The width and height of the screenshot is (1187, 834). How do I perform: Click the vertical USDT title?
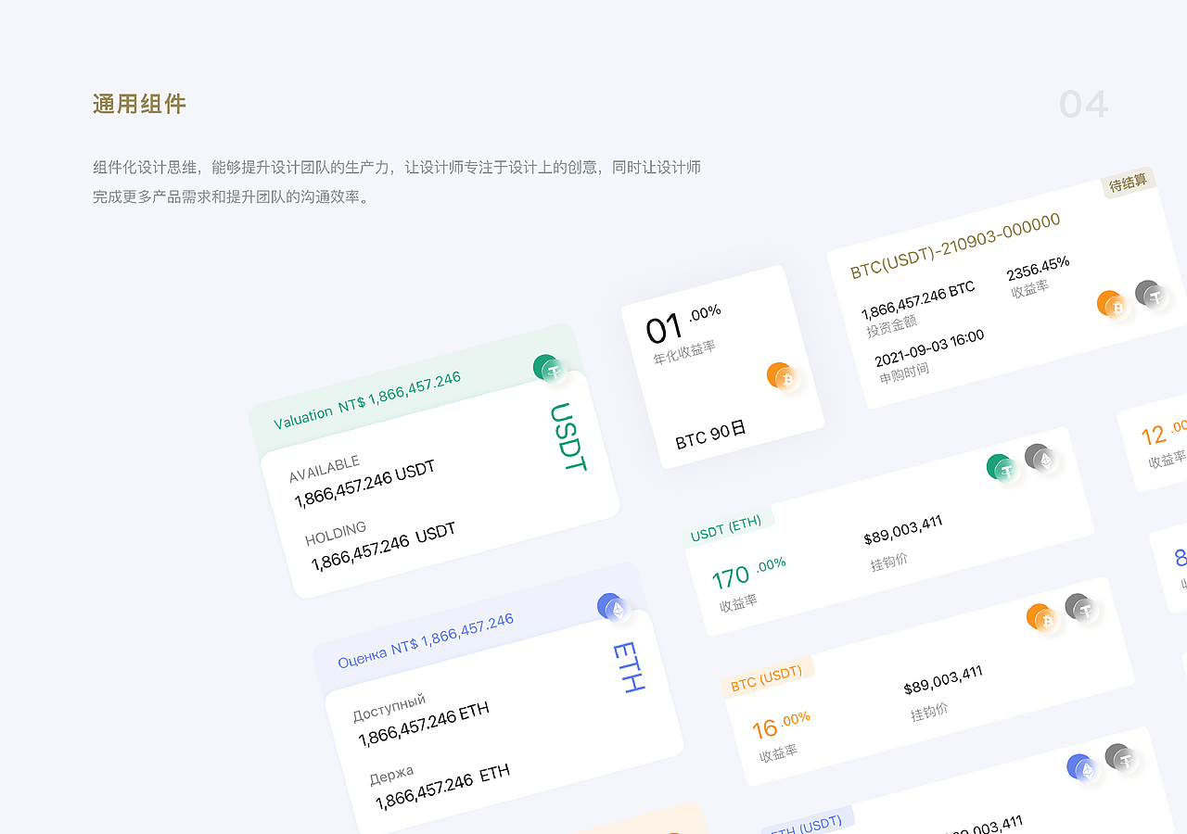(568, 436)
